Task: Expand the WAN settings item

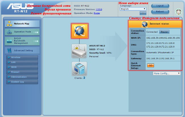Action: (x=22, y=67)
